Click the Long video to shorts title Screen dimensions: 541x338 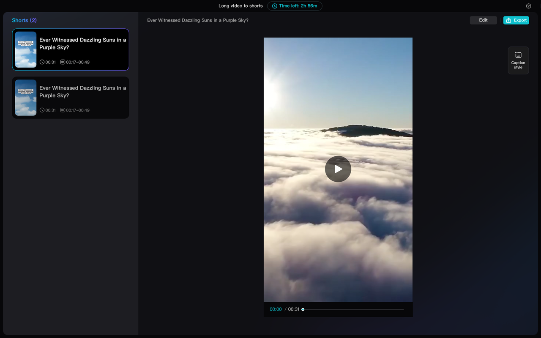coord(240,6)
